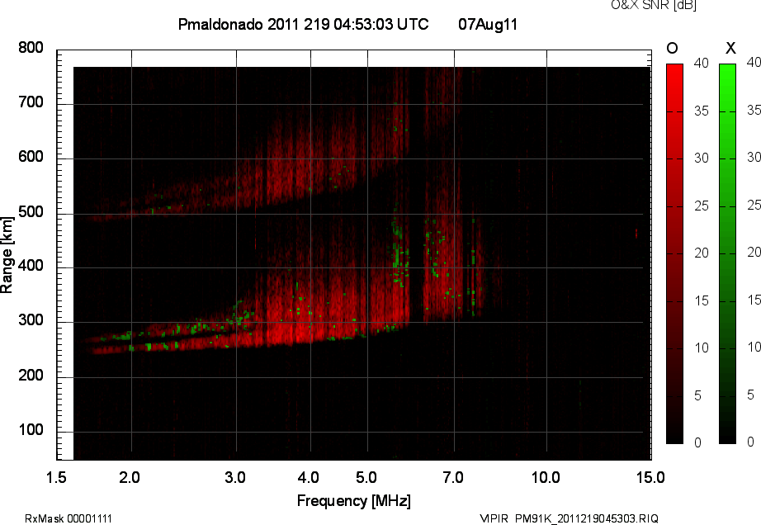
Task: Click the 400 km range tick label
Action: (31, 266)
